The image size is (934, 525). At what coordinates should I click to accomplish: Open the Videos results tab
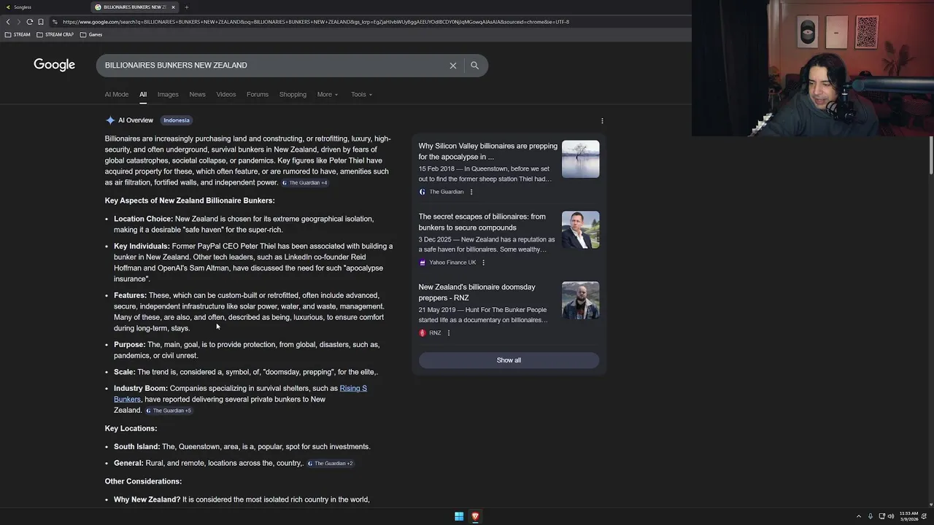pos(226,94)
